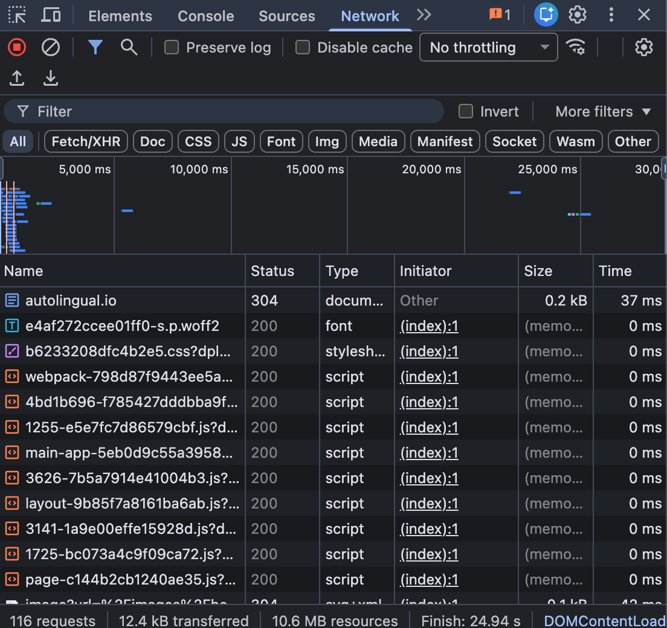Click the autolingual.io document icon
The image size is (667, 628).
[12, 301]
